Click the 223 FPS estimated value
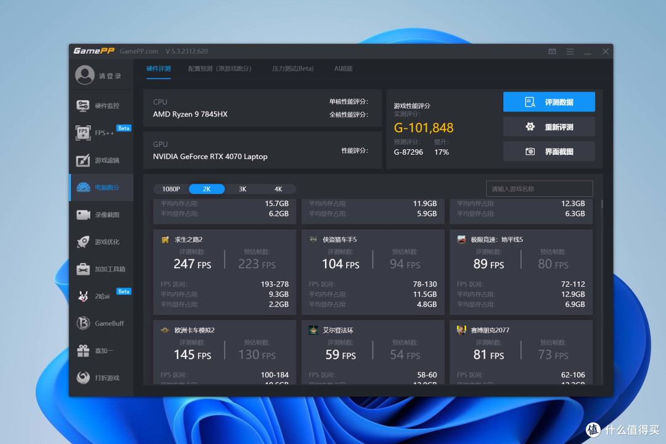666x444 pixels. click(x=257, y=265)
